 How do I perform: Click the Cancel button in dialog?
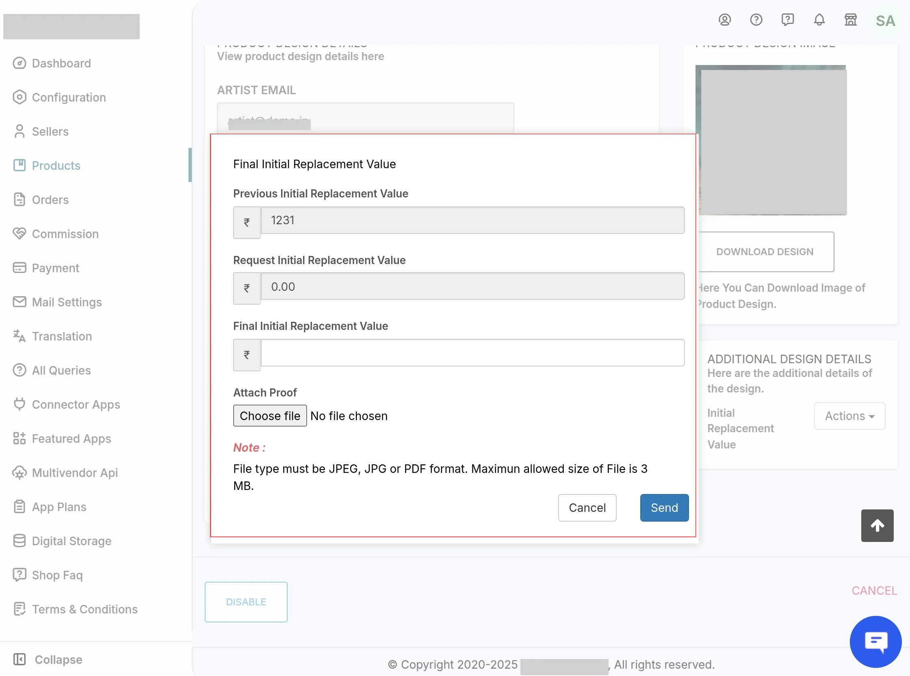[x=587, y=507]
